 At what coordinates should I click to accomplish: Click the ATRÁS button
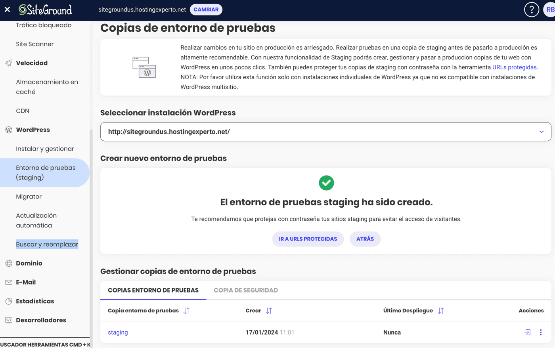click(365, 239)
